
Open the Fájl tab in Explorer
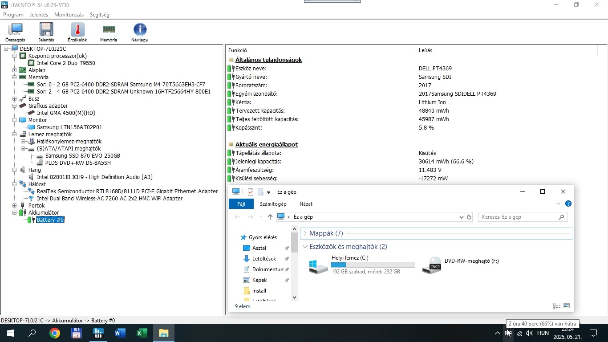[x=241, y=204]
